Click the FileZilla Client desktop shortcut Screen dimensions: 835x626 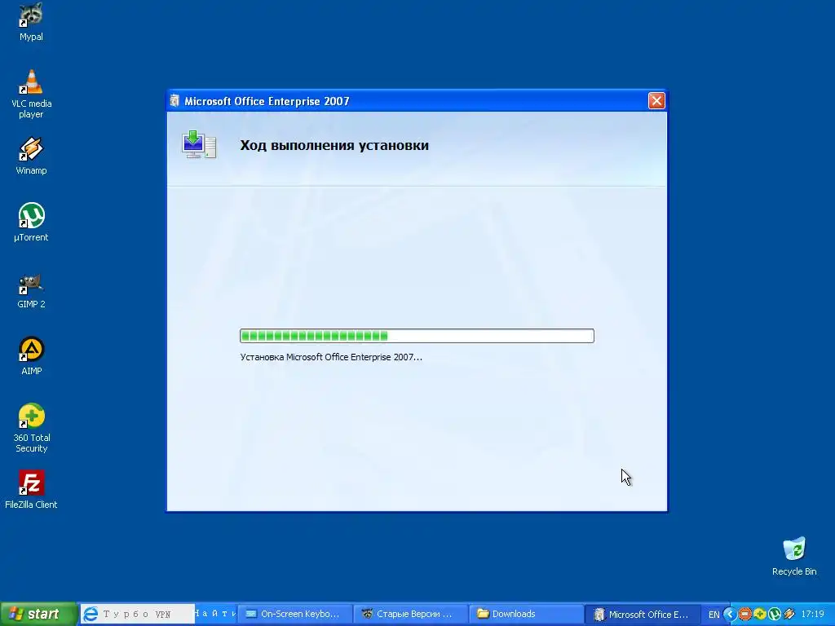pos(31,490)
